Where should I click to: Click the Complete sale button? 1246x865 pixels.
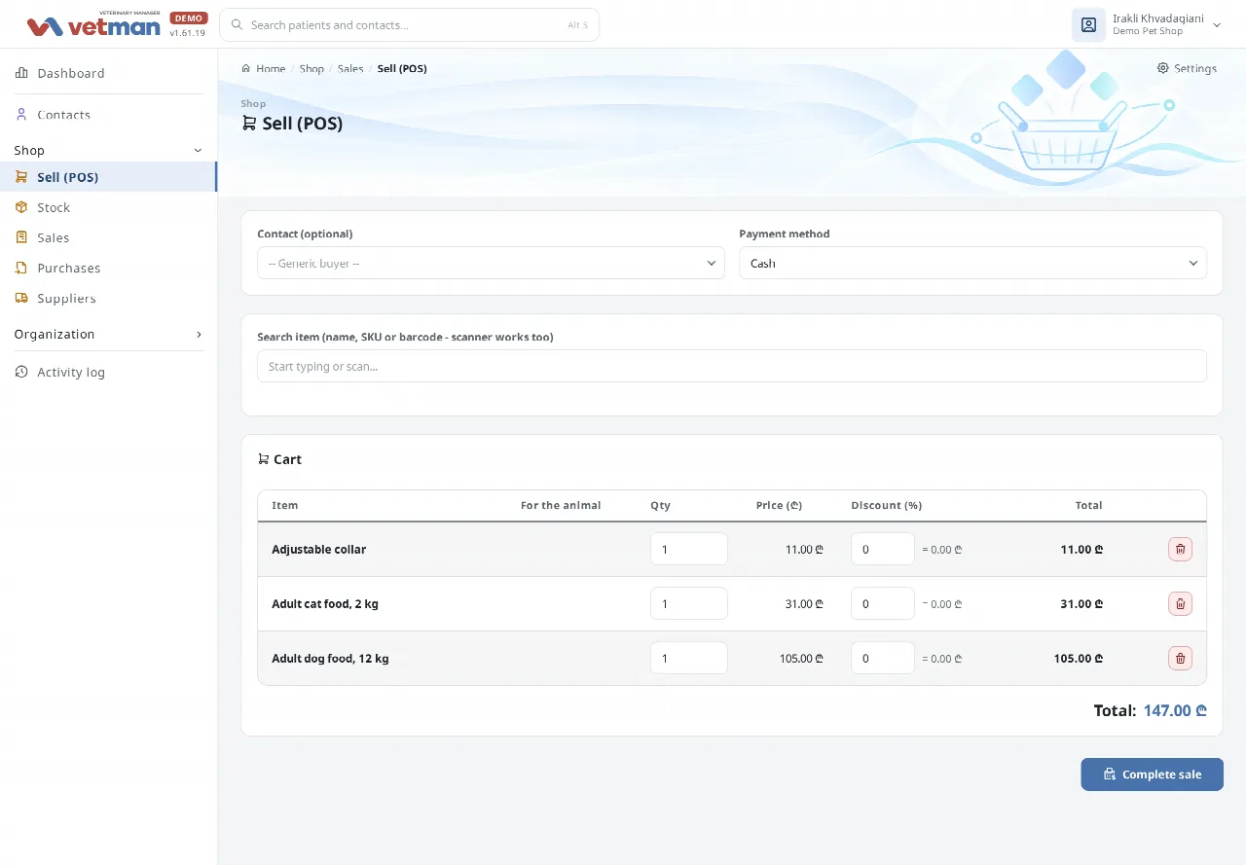[1152, 775]
